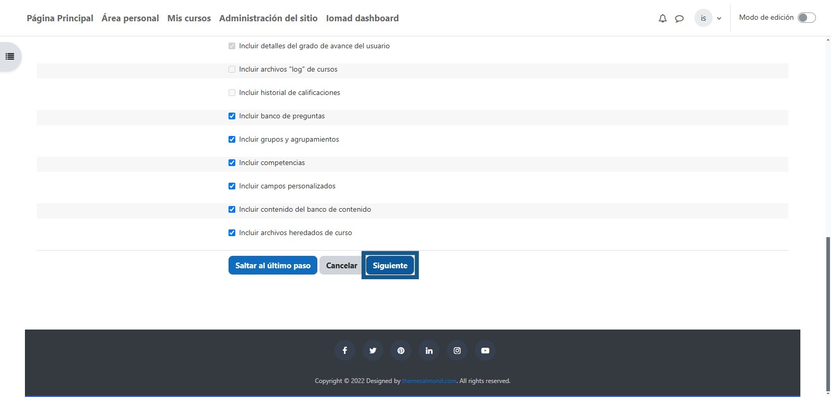Image resolution: width=831 pixels, height=397 pixels.
Task: Open the notifications bell icon
Action: tap(662, 18)
